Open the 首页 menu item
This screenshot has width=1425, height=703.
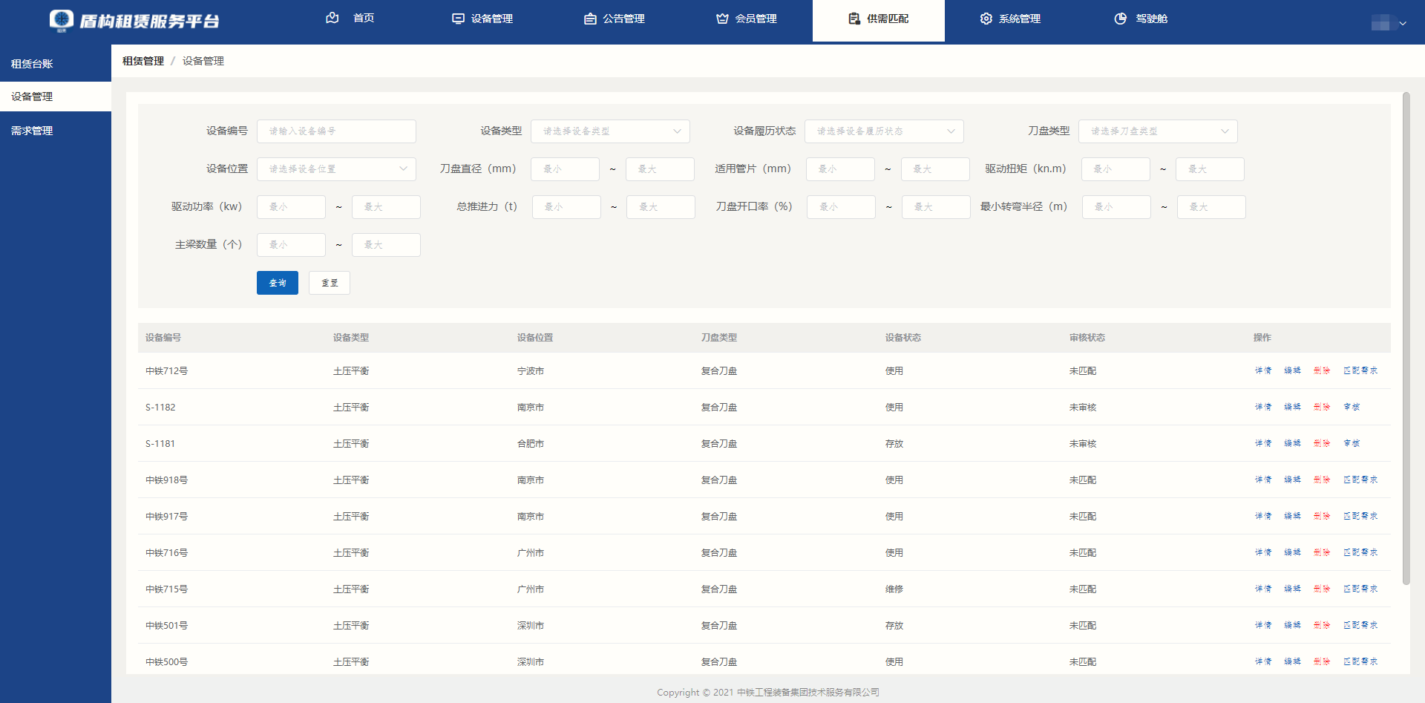(x=350, y=19)
